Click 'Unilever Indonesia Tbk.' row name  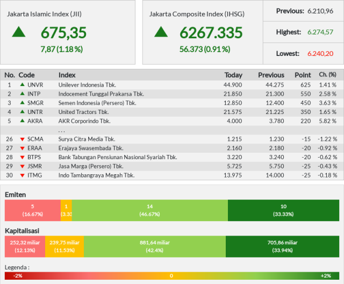(x=87, y=85)
